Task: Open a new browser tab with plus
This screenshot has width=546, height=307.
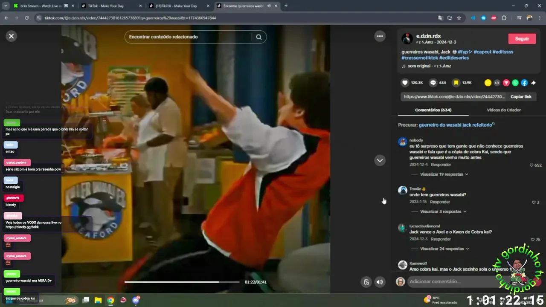Action: coord(286,6)
